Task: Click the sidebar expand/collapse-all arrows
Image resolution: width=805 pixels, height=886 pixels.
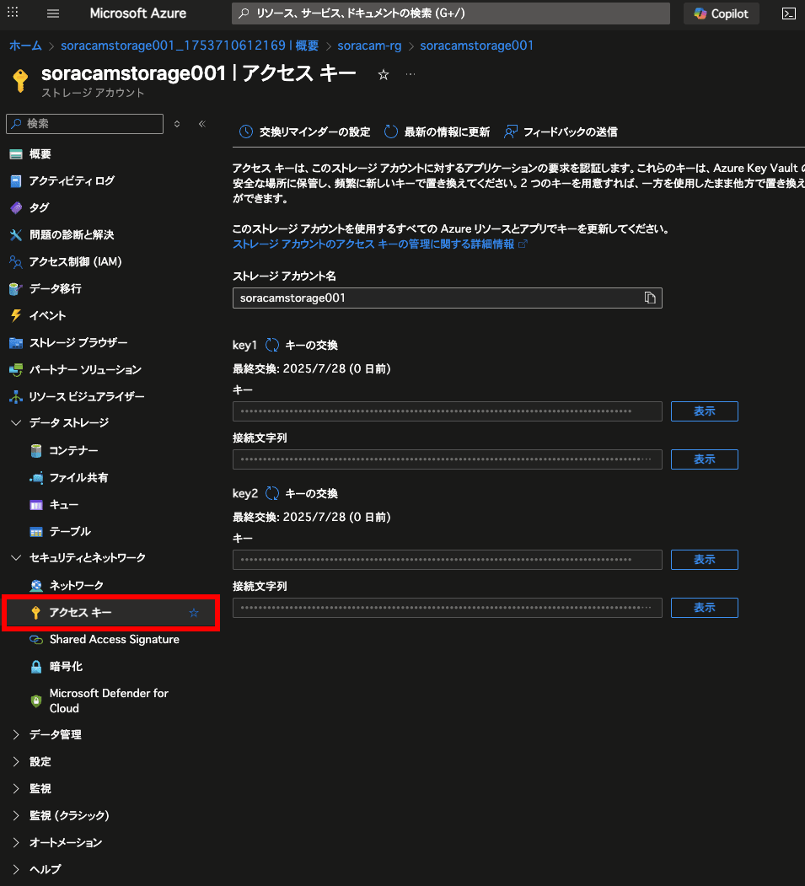Action: pyautogui.click(x=177, y=124)
